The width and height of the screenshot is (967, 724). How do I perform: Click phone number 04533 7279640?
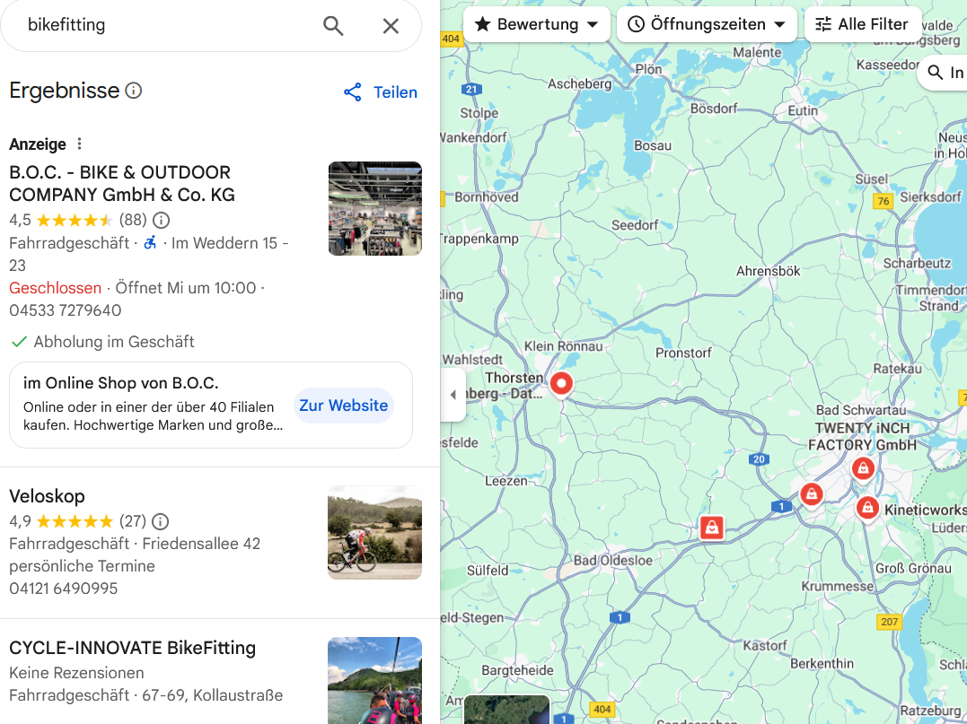66,310
